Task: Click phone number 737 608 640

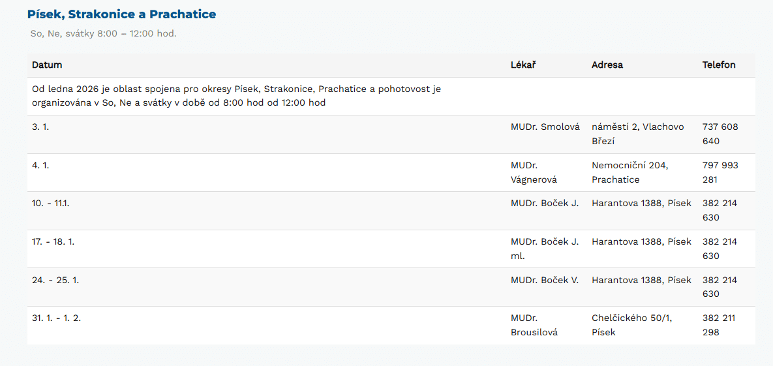Action: coord(720,134)
